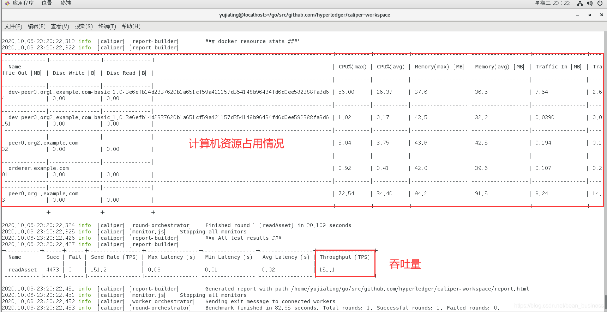Click the 'docker resource stats' log text
The image size is (607, 312).
[252, 41]
